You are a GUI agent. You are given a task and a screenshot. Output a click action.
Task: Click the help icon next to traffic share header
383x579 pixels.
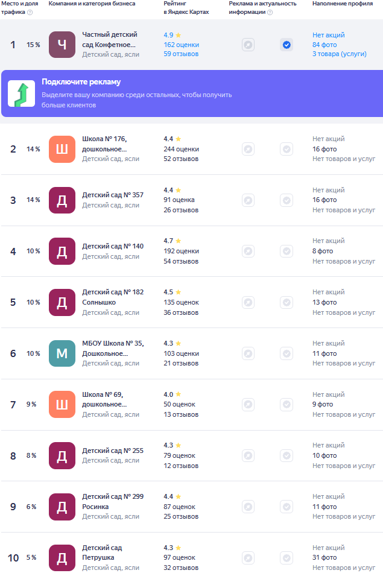tap(30, 12)
